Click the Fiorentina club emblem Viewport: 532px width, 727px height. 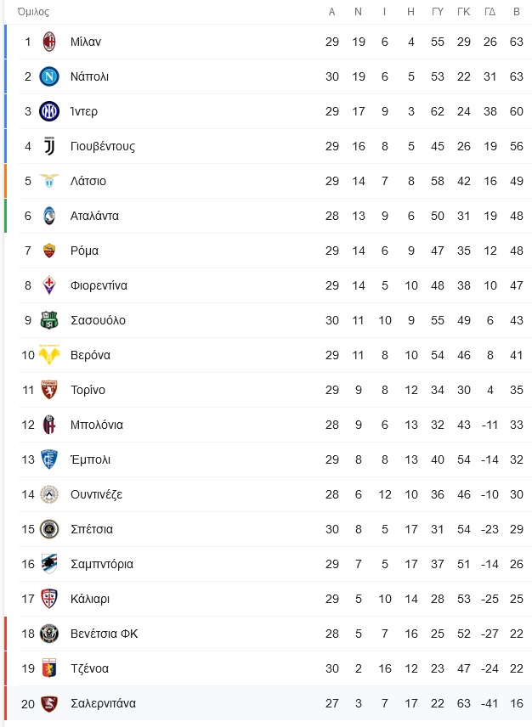pyautogui.click(x=49, y=285)
